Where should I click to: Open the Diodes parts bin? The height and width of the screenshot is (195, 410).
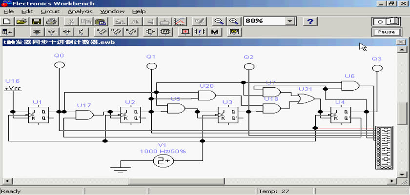(66, 32)
